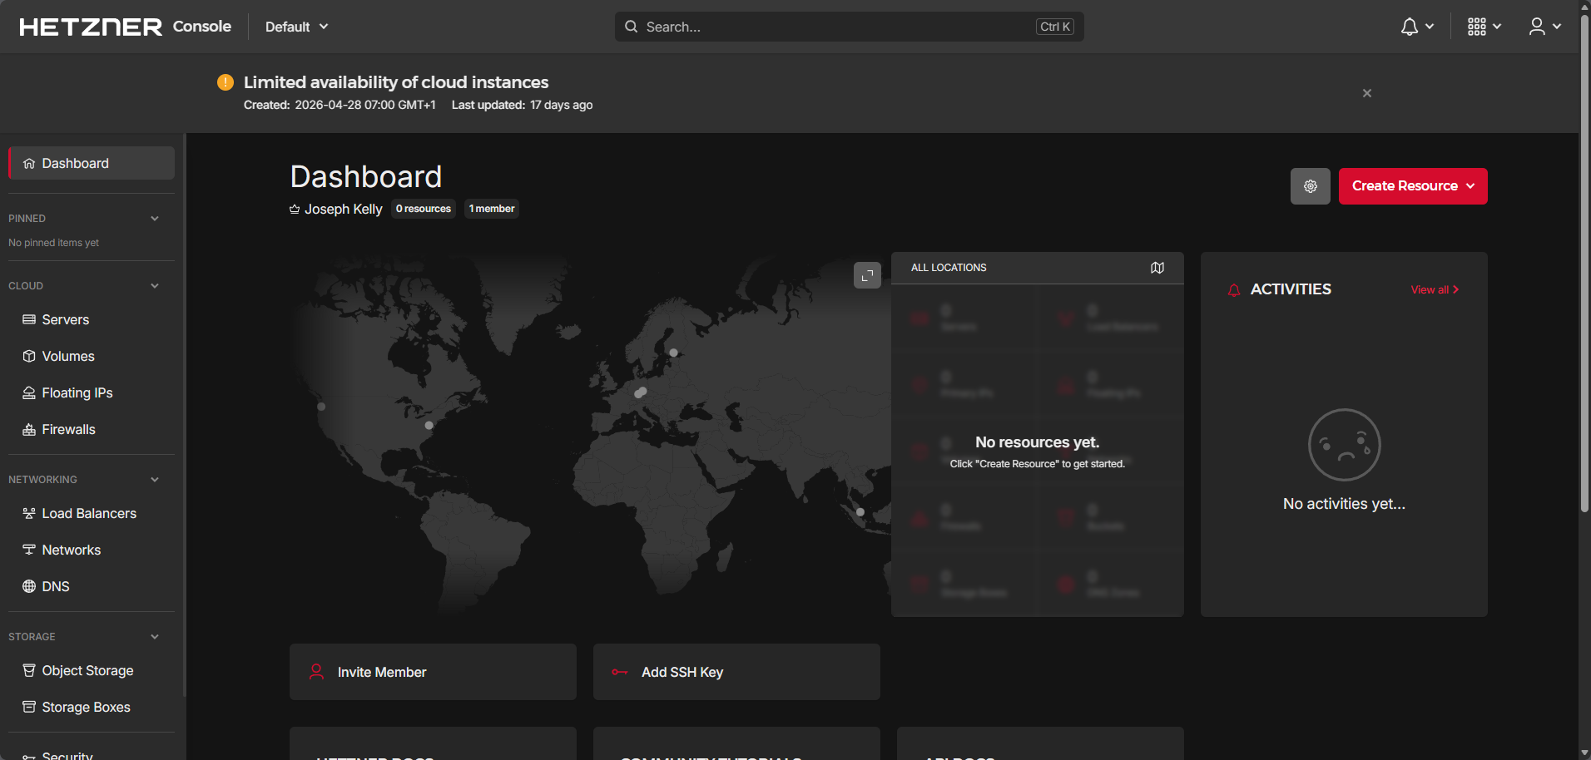1591x760 pixels.
Task: Open the notifications bell menu
Action: 1417,27
